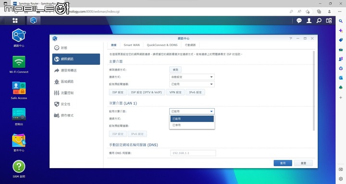346x184 pixels.
Task: Choose the Disabled option in dropdown list
Action: [192, 125]
